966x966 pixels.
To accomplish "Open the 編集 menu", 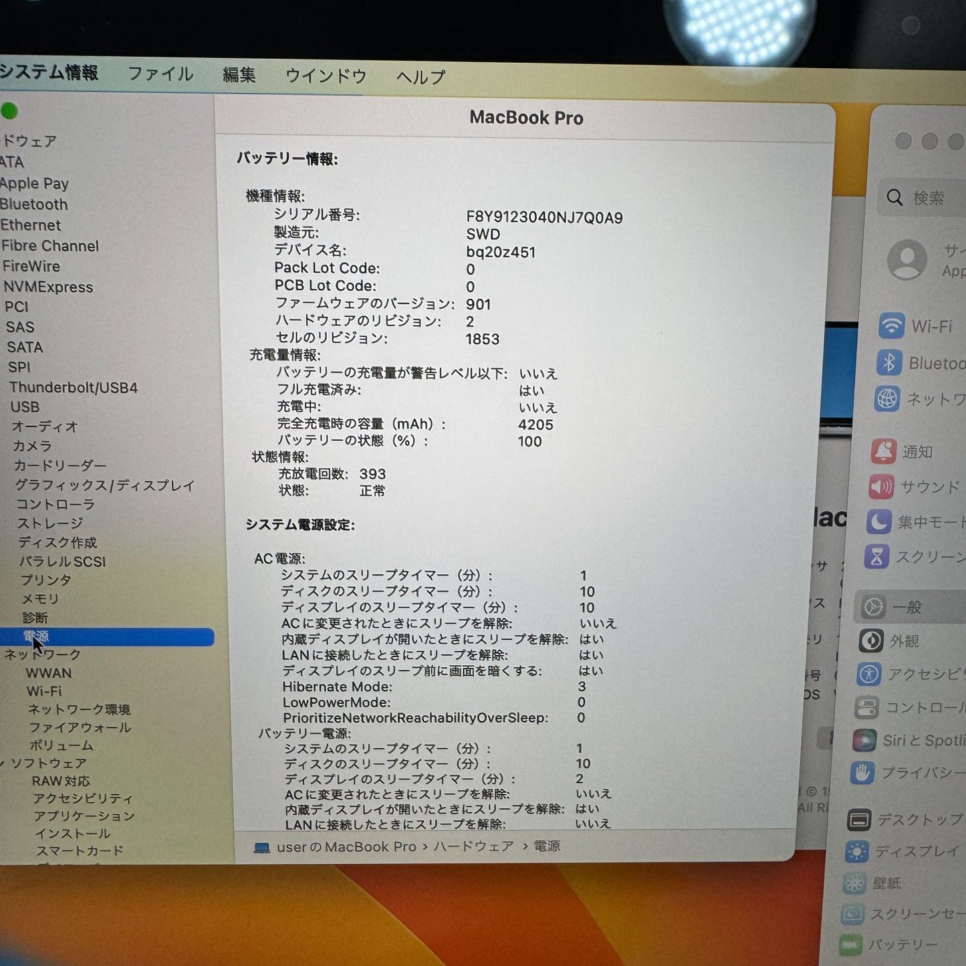I will 239,75.
